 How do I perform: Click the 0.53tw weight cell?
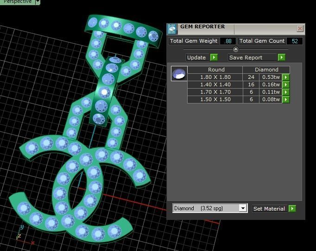271,77
